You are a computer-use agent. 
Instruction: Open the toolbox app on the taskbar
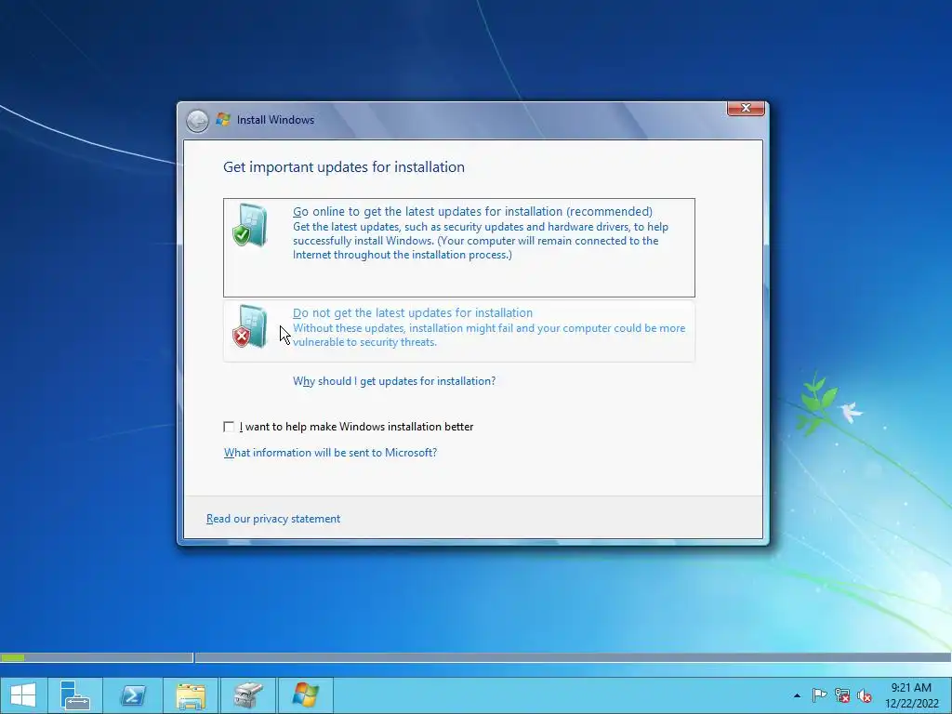247,695
